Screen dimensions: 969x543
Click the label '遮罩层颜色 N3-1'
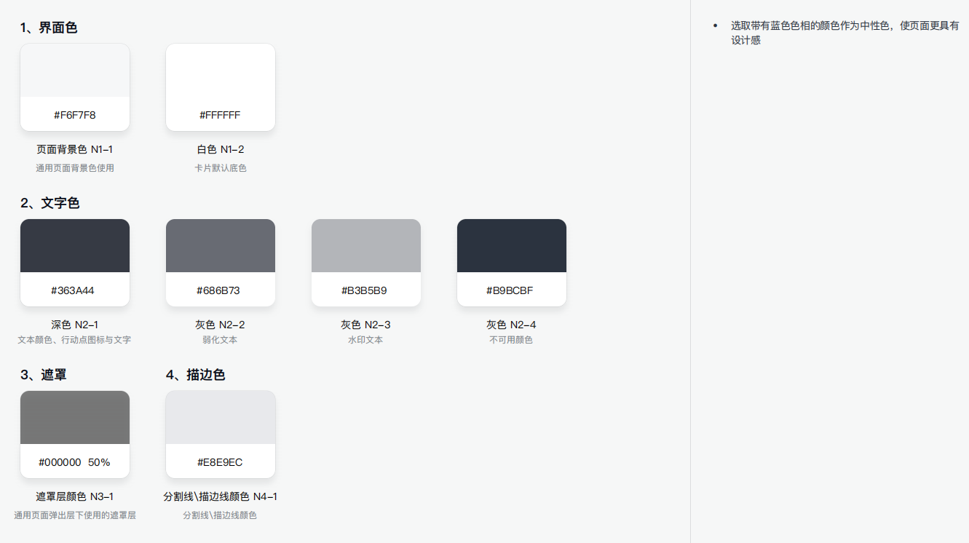pos(75,496)
